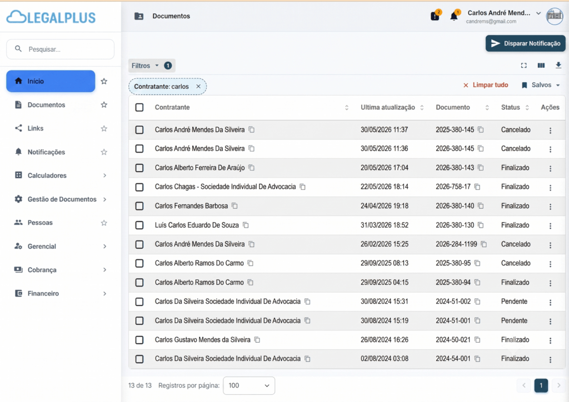Click Disparar Notificação button
569x402 pixels.
526,43
